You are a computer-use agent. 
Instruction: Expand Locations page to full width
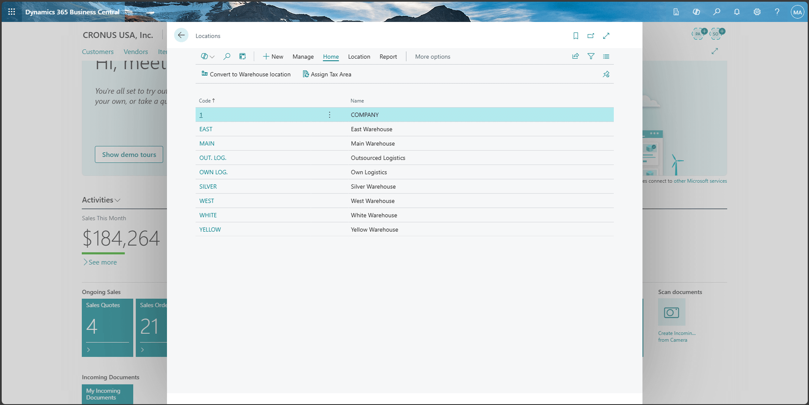point(606,36)
